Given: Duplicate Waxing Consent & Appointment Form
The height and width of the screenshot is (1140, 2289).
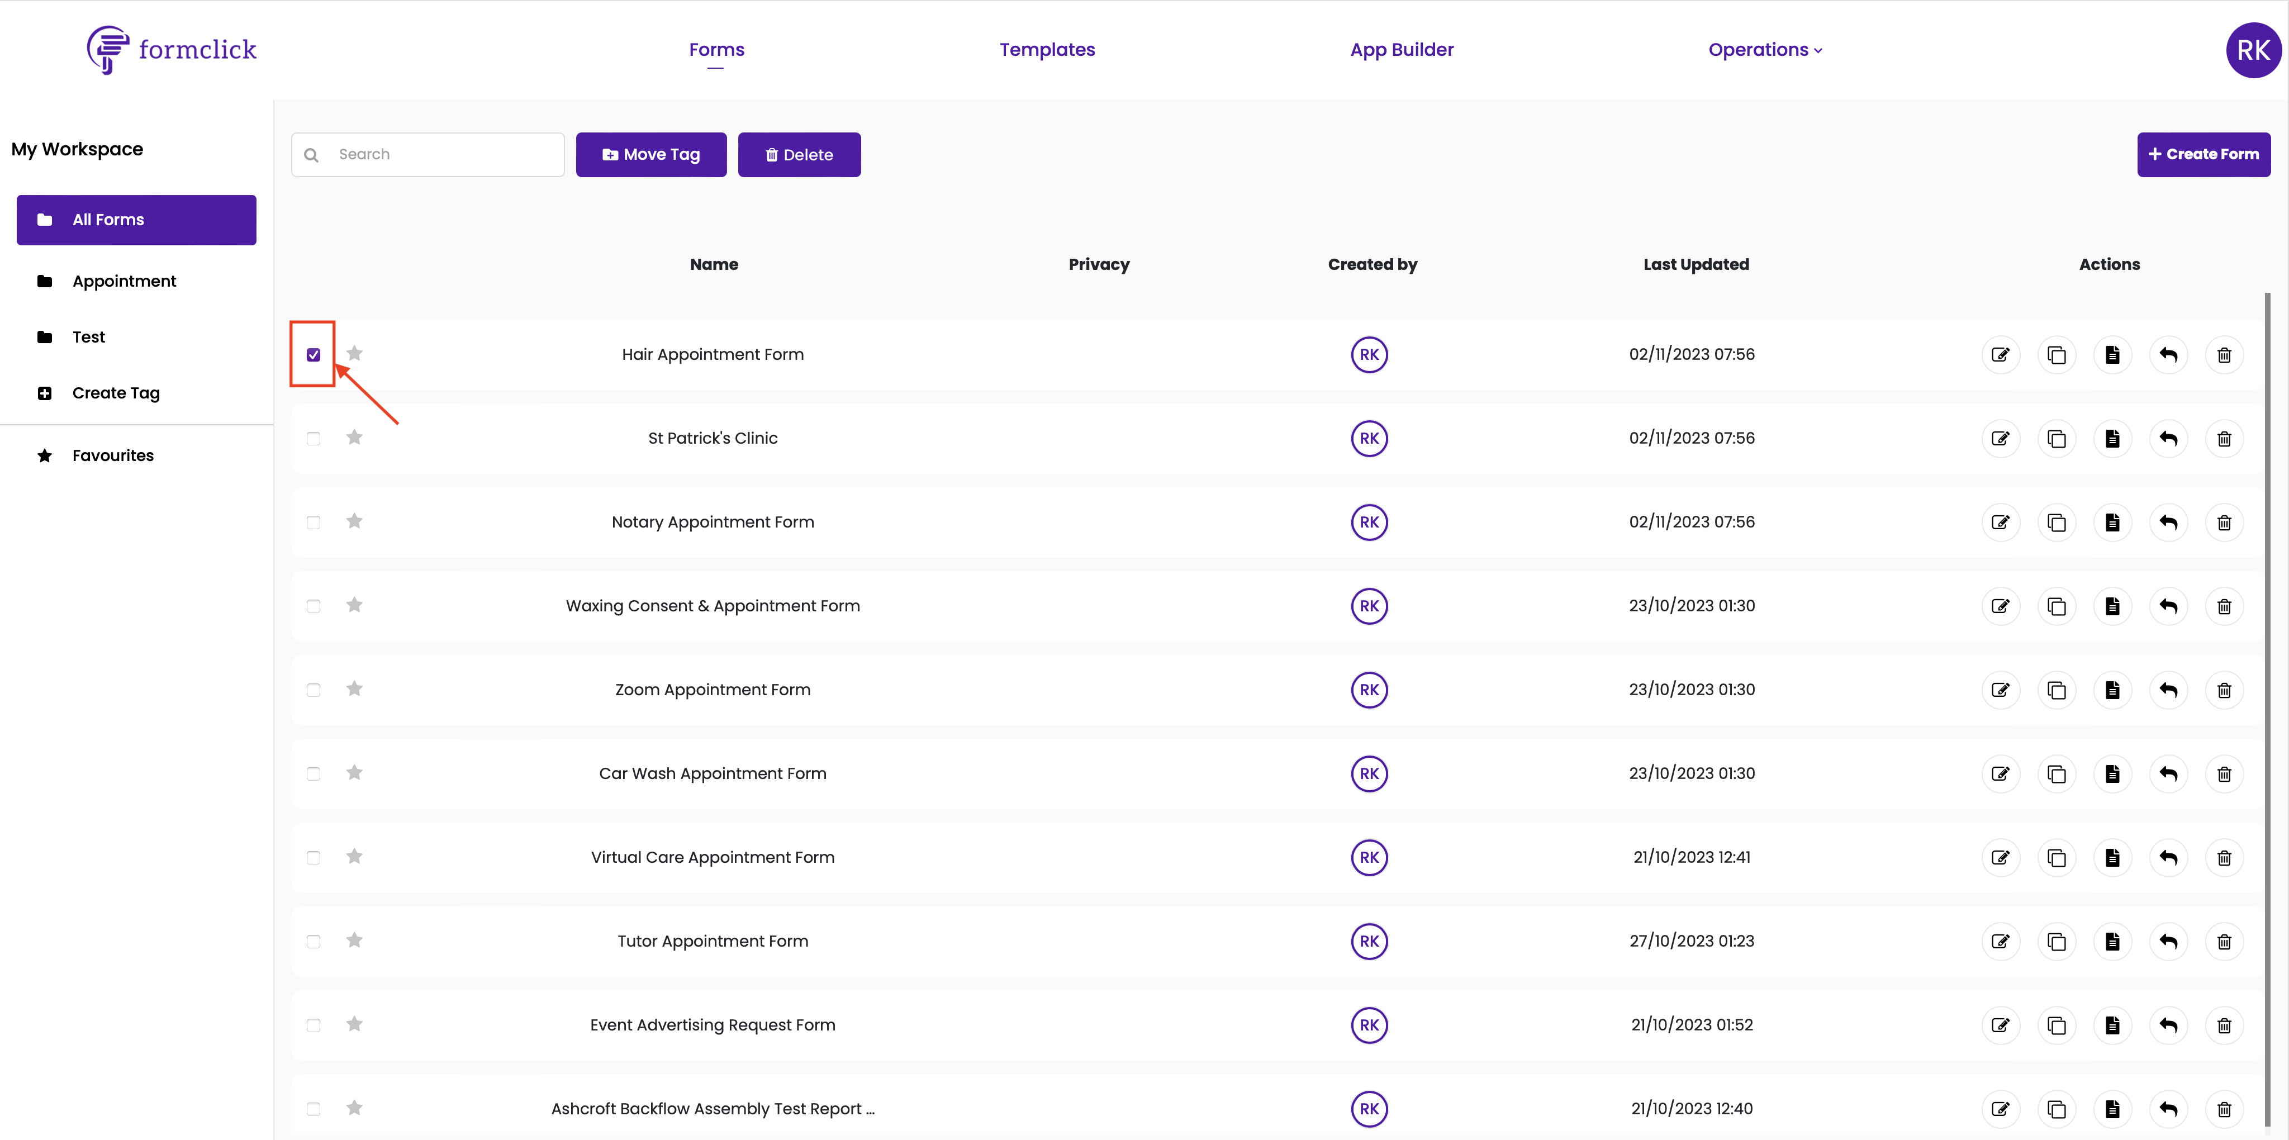Looking at the screenshot, I should 2056,606.
